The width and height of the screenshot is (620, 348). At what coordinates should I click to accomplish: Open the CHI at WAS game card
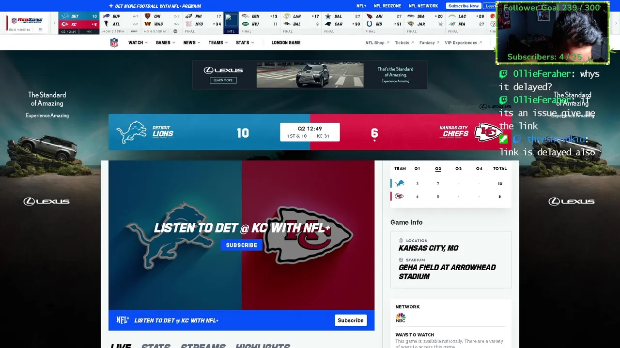coord(161,23)
